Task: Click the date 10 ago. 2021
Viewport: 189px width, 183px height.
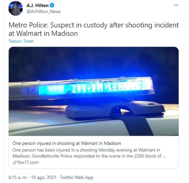Action: pyautogui.click(x=44, y=177)
